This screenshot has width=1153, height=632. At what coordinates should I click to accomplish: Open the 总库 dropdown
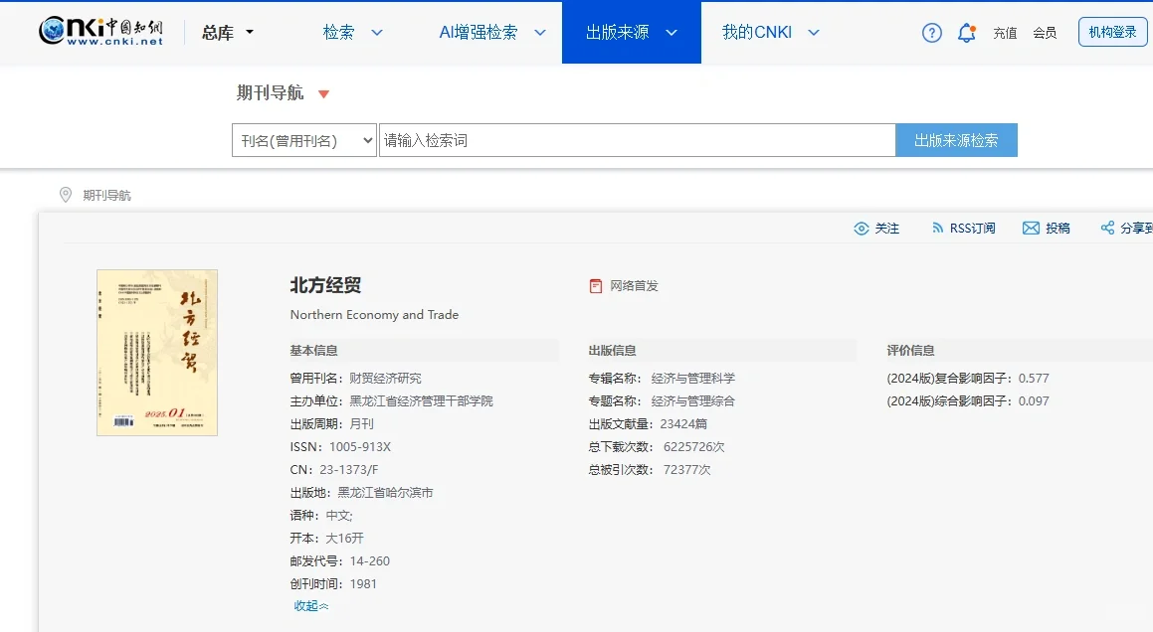pyautogui.click(x=229, y=32)
